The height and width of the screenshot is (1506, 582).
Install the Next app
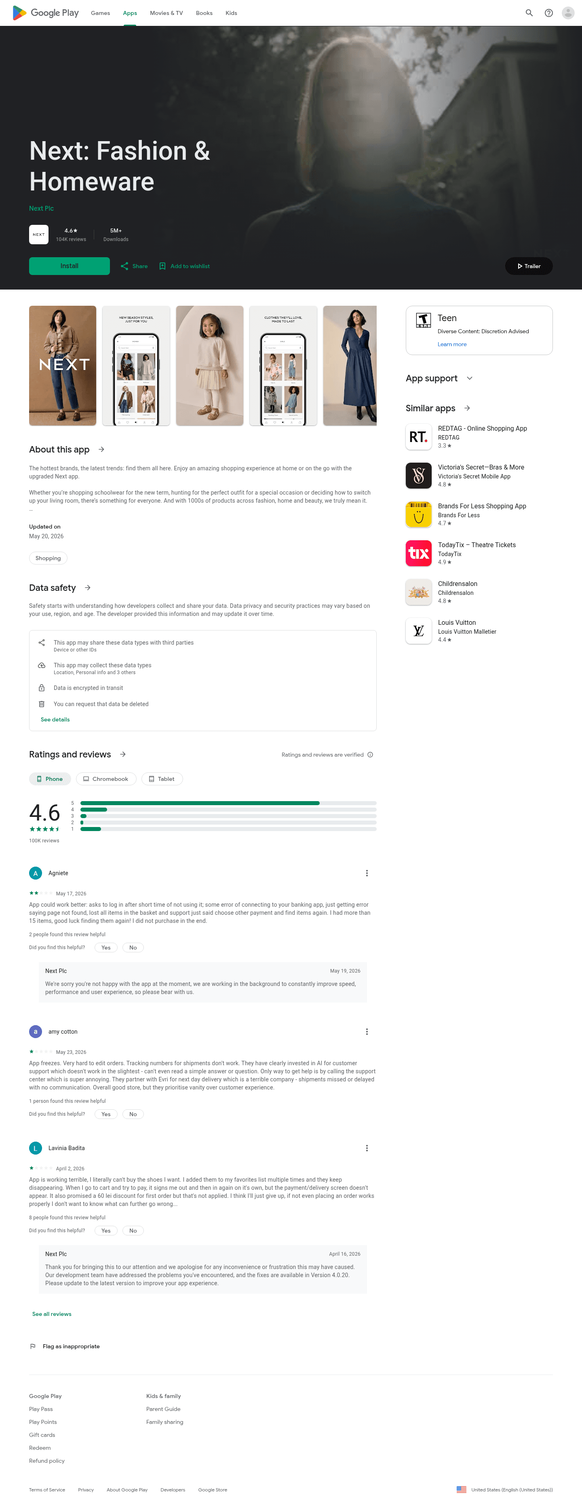coord(70,266)
